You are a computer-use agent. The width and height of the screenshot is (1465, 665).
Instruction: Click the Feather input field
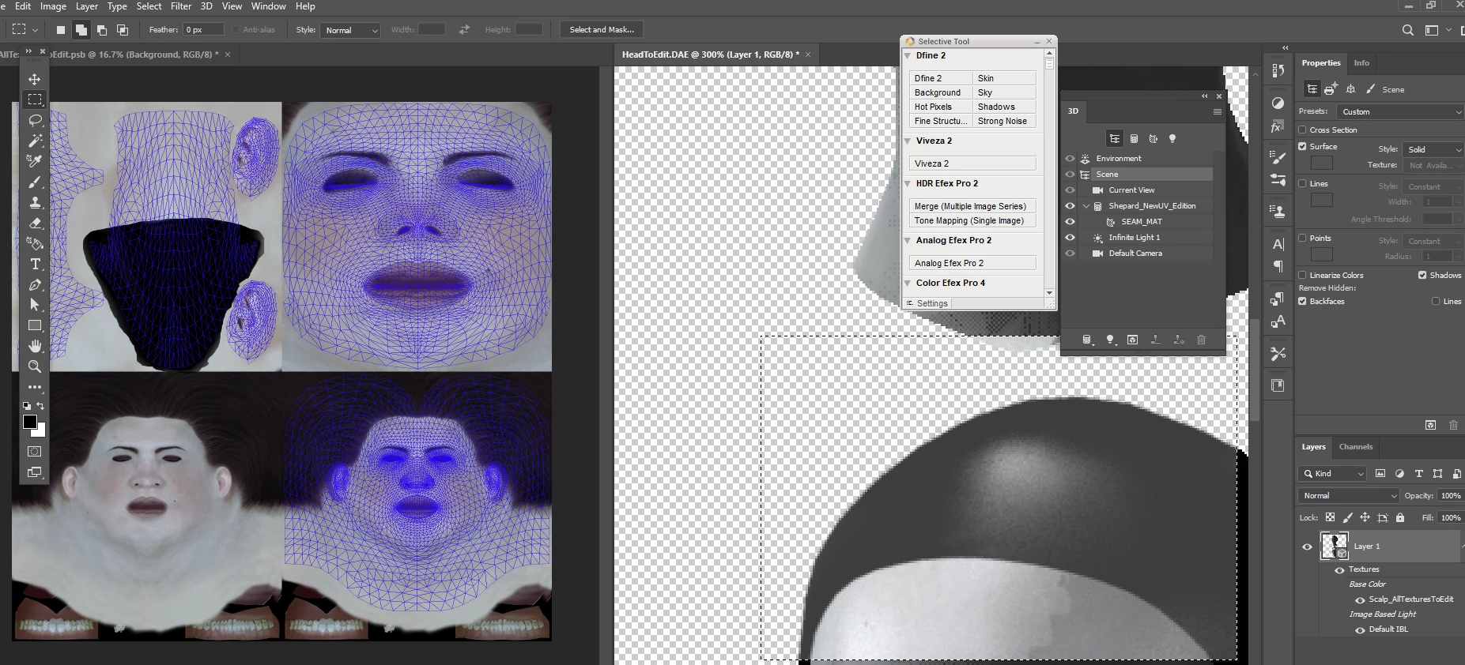coord(203,30)
